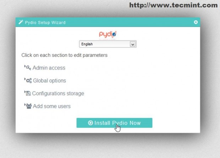Expand the Add some users triangle

pyautogui.click(x=25, y=105)
